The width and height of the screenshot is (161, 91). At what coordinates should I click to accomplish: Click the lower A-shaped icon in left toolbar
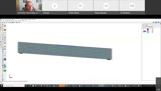(5, 49)
